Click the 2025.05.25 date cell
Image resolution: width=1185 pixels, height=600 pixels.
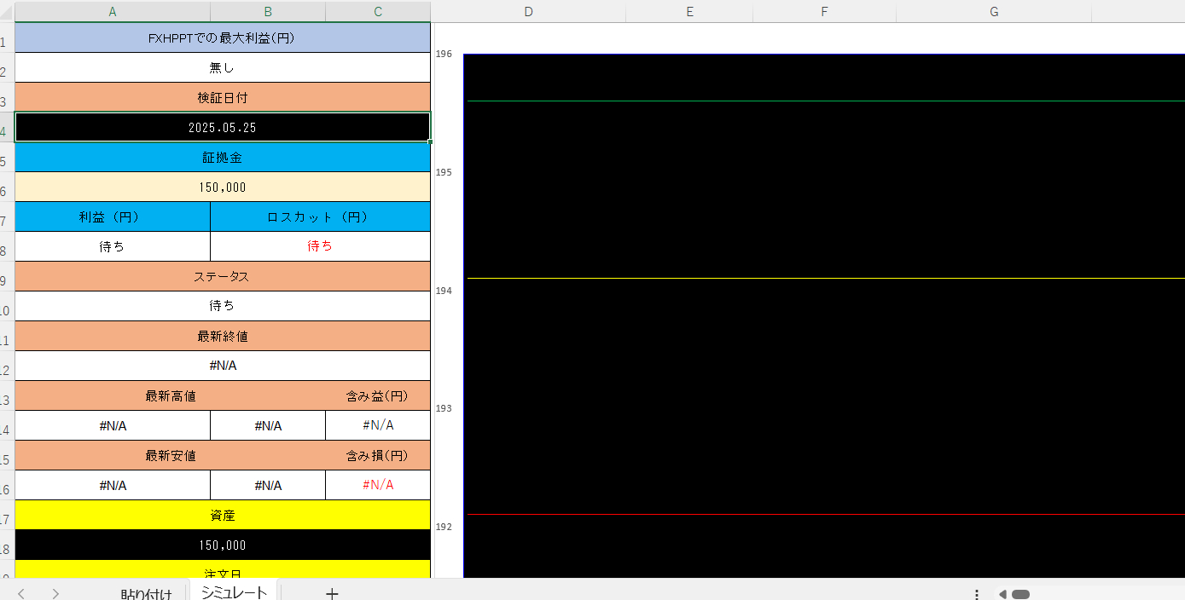[222, 127]
